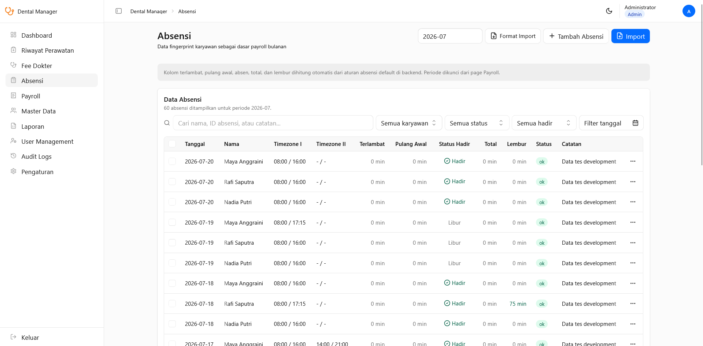Click the Absensi breadcrumb text
Screen dimensions: 703x346
point(187,11)
